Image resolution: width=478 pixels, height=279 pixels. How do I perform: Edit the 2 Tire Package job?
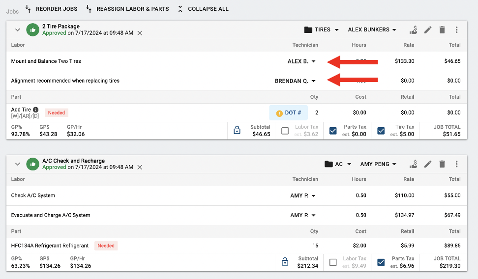(x=428, y=29)
